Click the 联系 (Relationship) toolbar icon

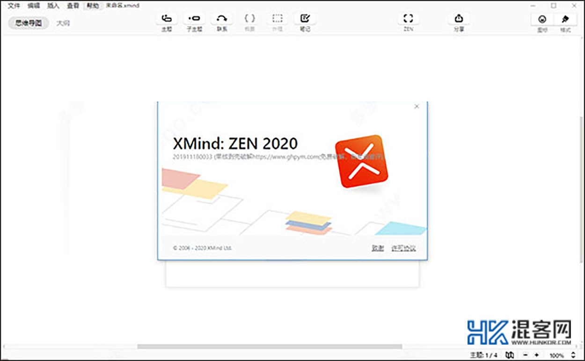(222, 19)
